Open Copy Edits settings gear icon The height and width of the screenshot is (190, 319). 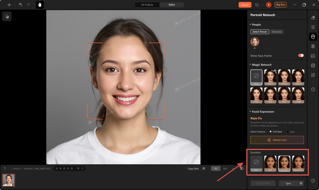(204, 168)
